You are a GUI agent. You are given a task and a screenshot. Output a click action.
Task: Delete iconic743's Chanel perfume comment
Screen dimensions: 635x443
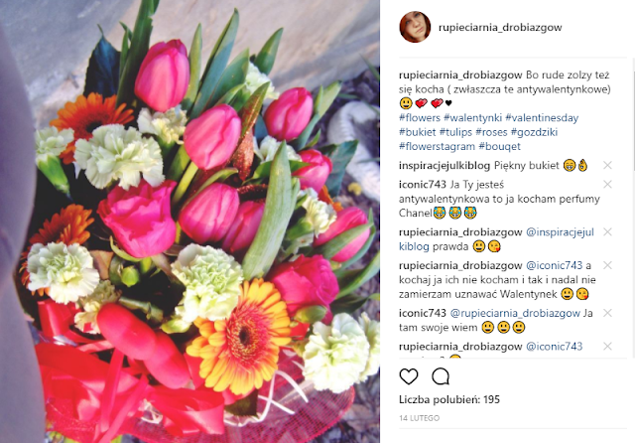tap(607, 185)
